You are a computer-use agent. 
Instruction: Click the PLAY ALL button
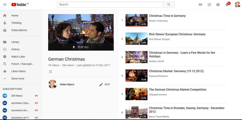[x=81, y=47]
